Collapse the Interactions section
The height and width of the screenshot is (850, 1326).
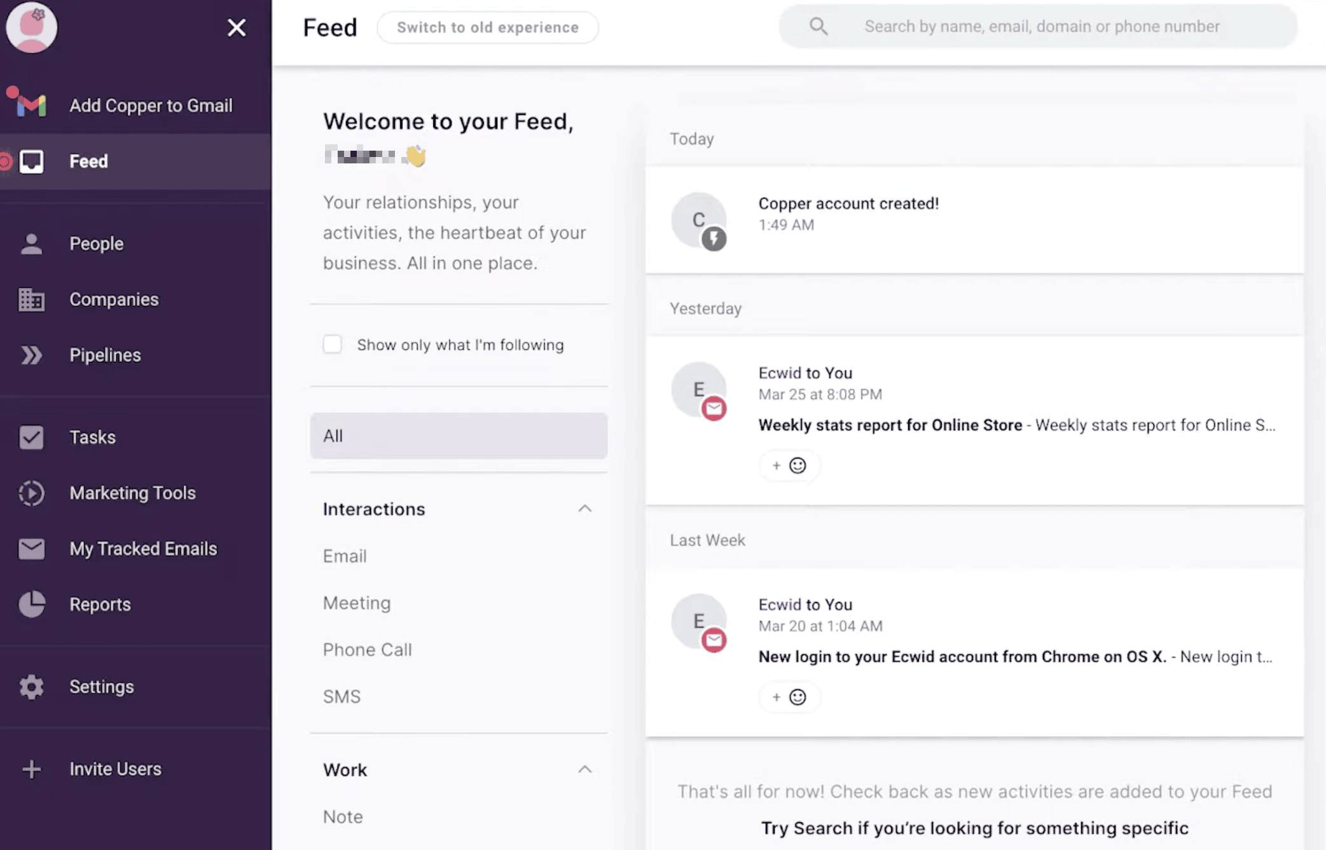585,509
